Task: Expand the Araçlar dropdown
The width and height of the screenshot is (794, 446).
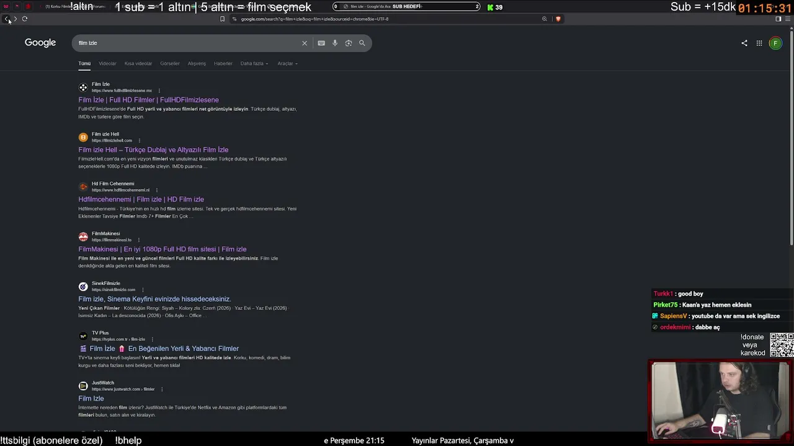Action: [287, 63]
